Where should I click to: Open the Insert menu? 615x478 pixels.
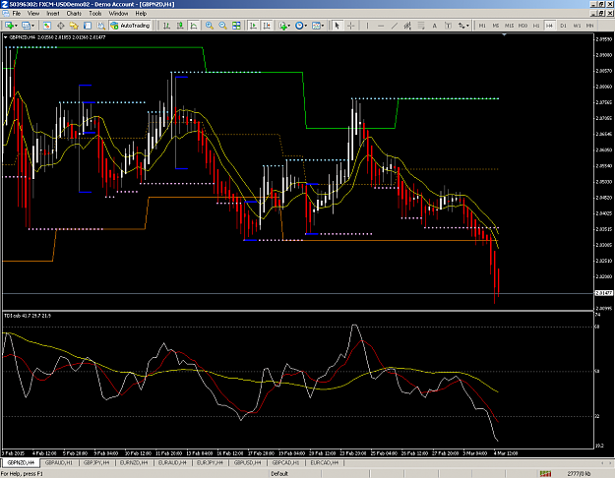click(53, 14)
